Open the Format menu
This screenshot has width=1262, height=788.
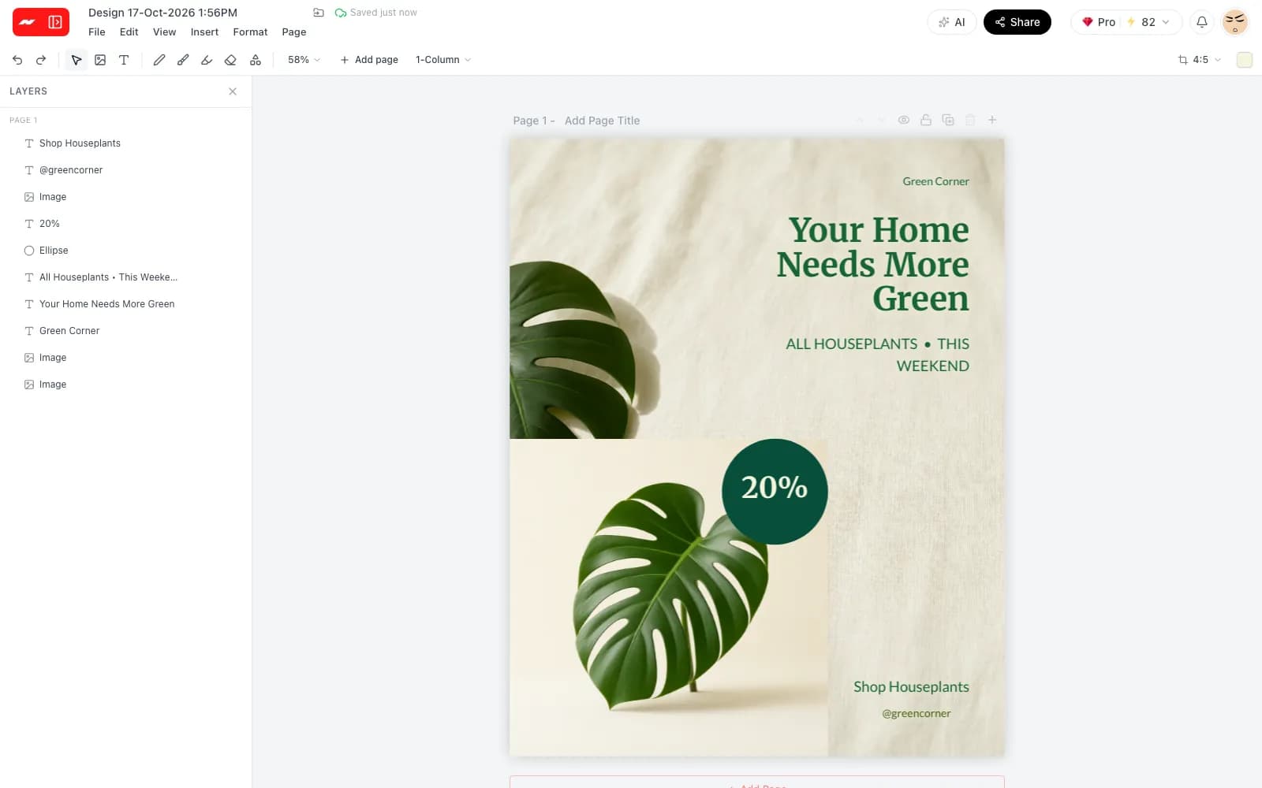tap(250, 32)
